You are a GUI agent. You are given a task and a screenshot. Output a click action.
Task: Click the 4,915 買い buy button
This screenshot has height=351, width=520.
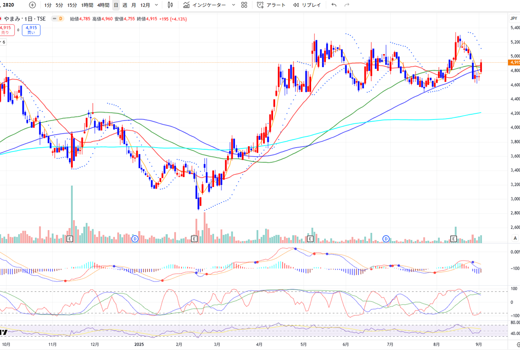point(31,30)
